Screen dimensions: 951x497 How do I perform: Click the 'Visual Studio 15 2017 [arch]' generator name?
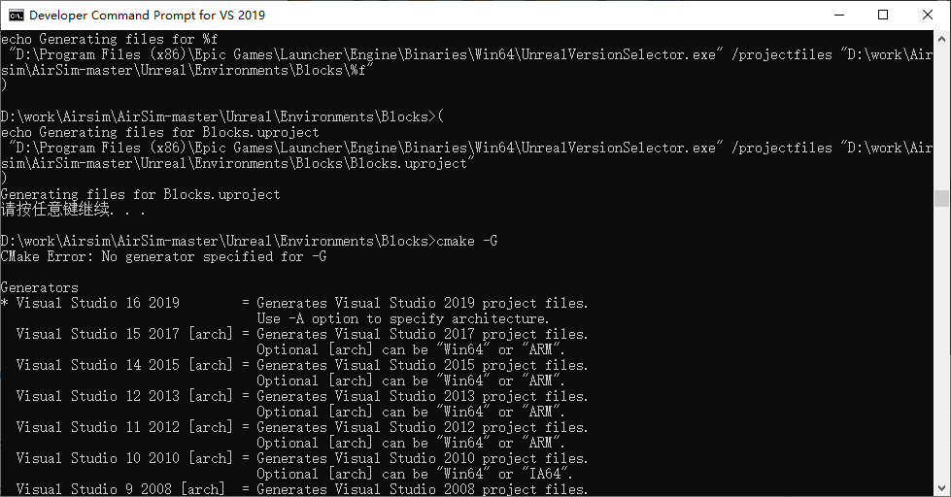[x=124, y=334]
